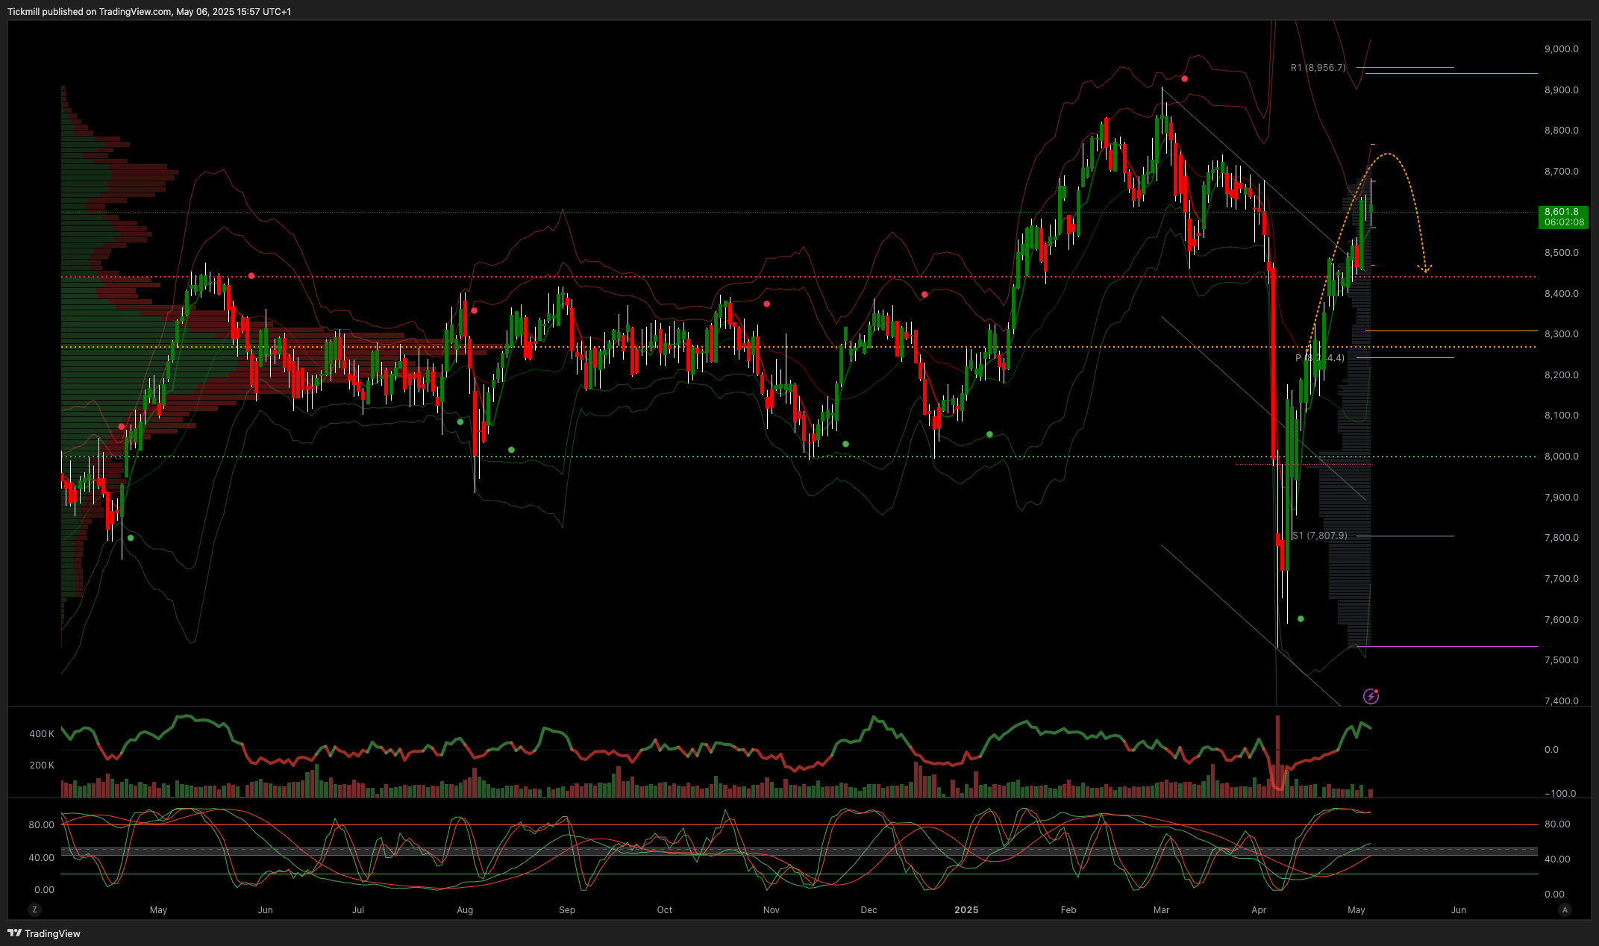Click the 7,600.00 price axis label
Screen dimensions: 1599x946
pos(1562,620)
